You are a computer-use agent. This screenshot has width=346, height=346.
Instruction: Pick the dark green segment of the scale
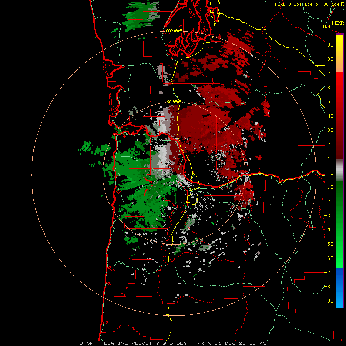pyautogui.click(x=339, y=190)
